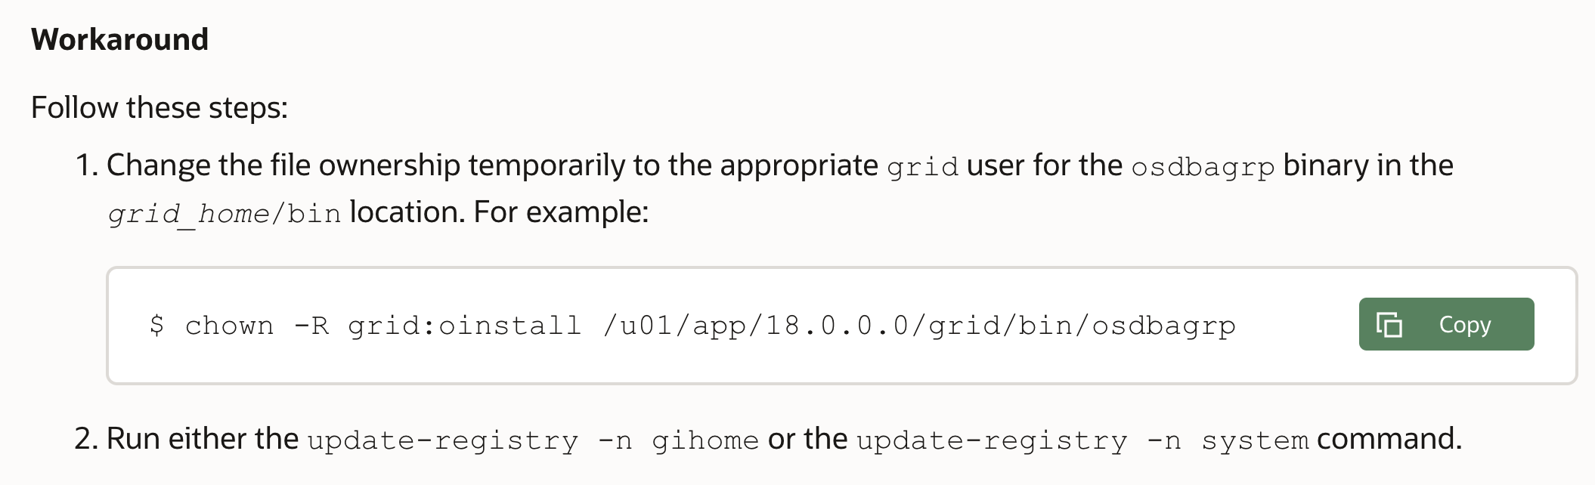Click the green Copy button label
The height and width of the screenshot is (485, 1595).
click(1464, 325)
